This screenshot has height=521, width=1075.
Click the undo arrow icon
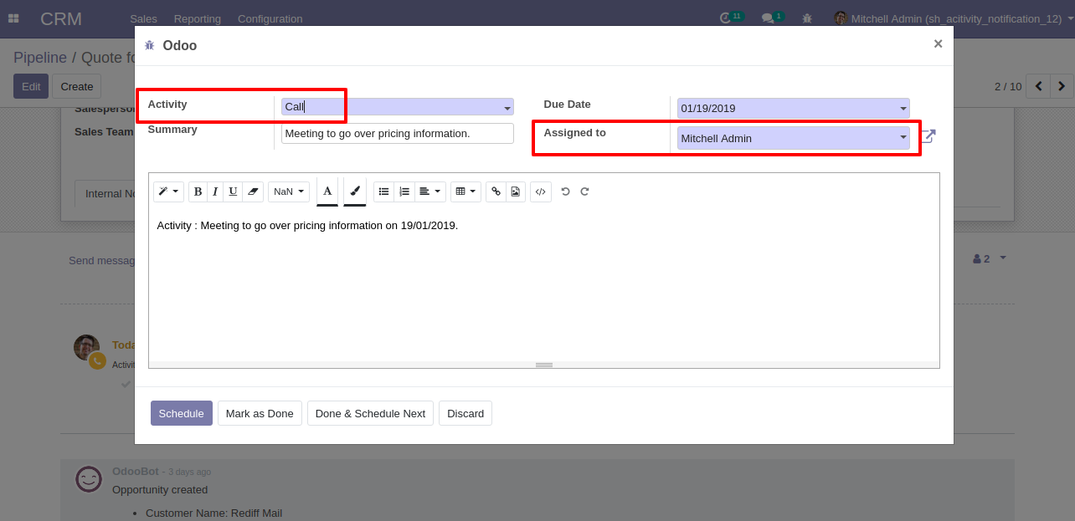565,192
